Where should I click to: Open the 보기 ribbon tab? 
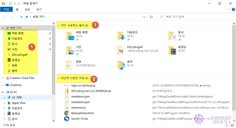[39, 9]
